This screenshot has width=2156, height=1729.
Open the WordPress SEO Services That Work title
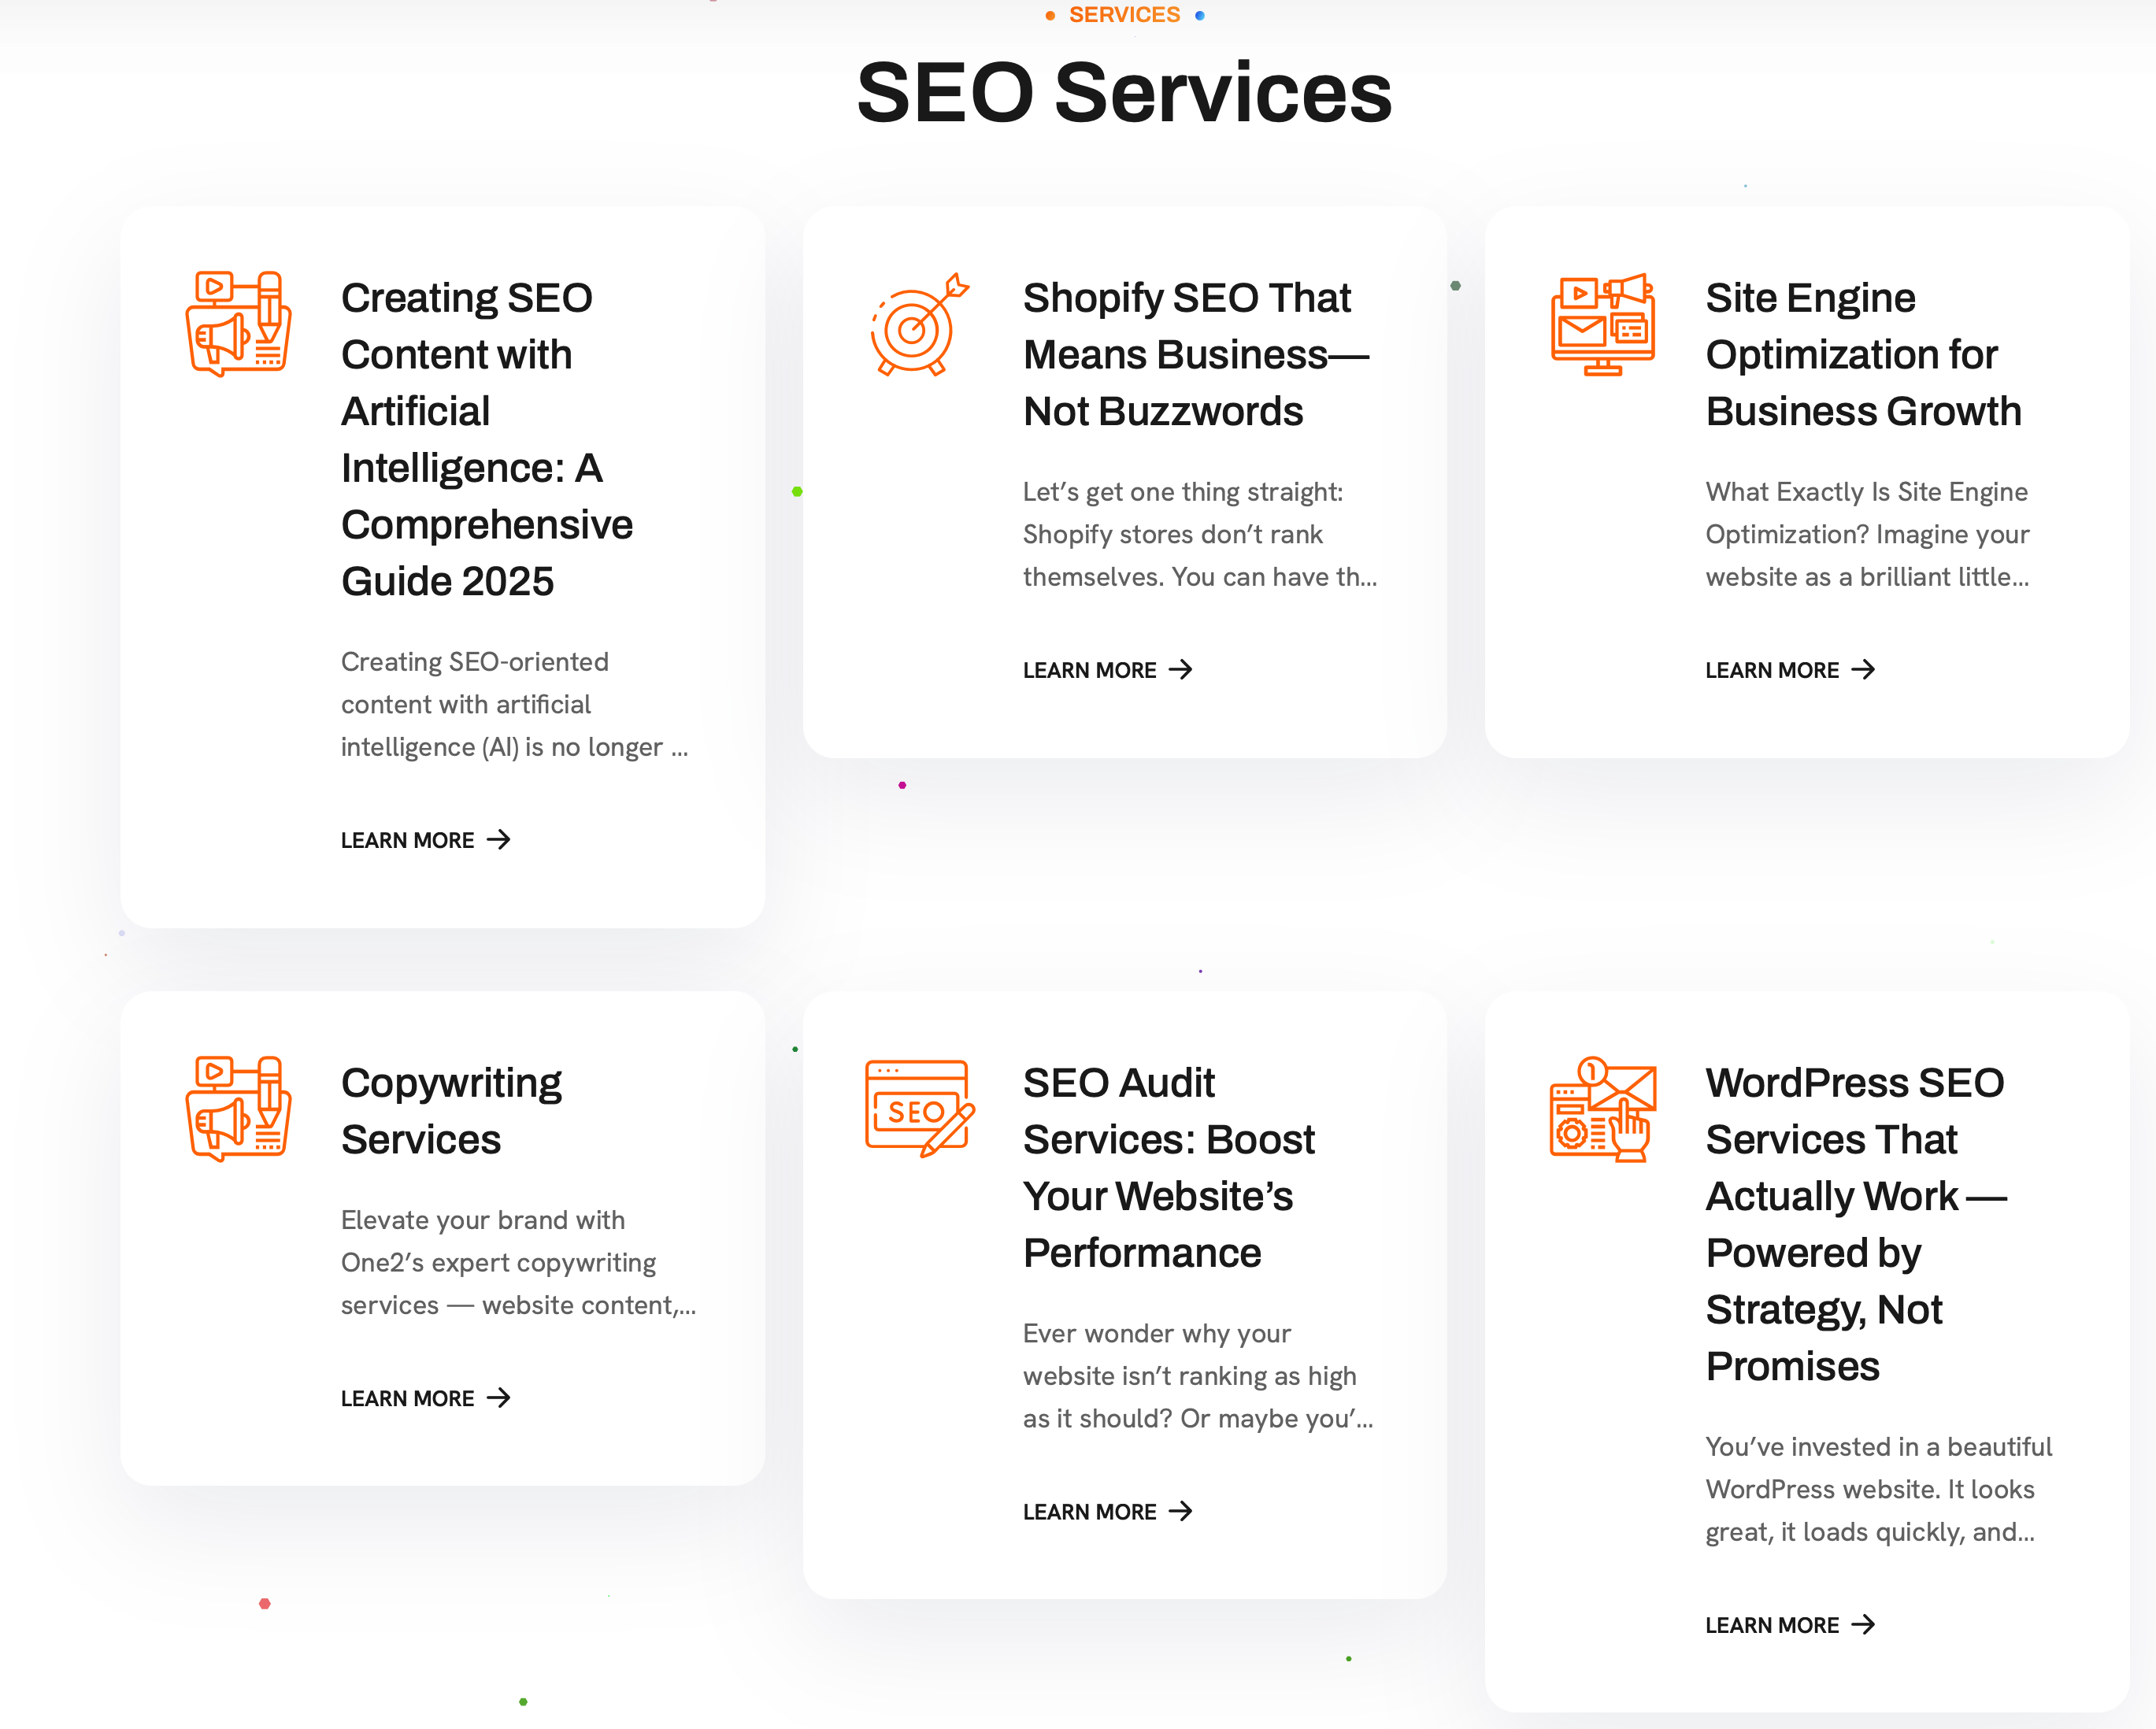coord(1856,1223)
